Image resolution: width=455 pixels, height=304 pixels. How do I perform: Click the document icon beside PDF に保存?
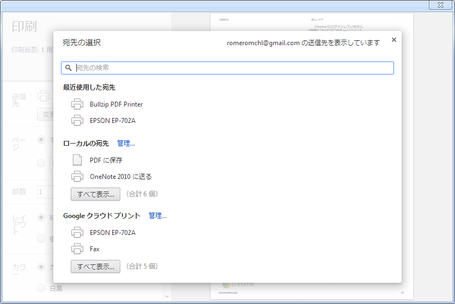(77, 160)
